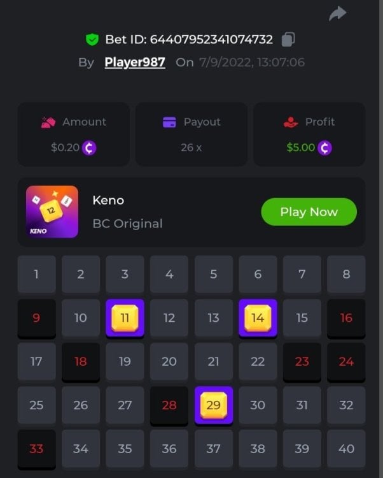Image resolution: width=383 pixels, height=478 pixels.
Task: Tap the share arrow icon
Action: click(338, 14)
